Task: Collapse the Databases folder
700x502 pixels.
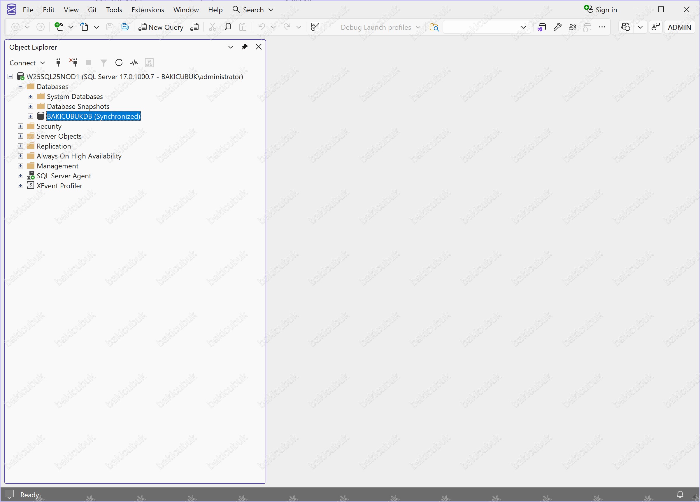Action: point(20,86)
